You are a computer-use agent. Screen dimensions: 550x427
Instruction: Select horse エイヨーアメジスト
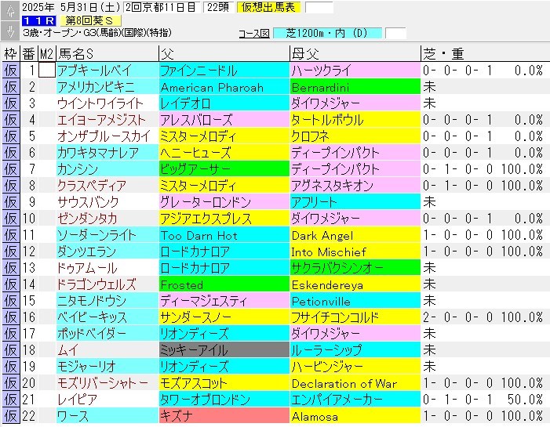pyautogui.click(x=107, y=120)
